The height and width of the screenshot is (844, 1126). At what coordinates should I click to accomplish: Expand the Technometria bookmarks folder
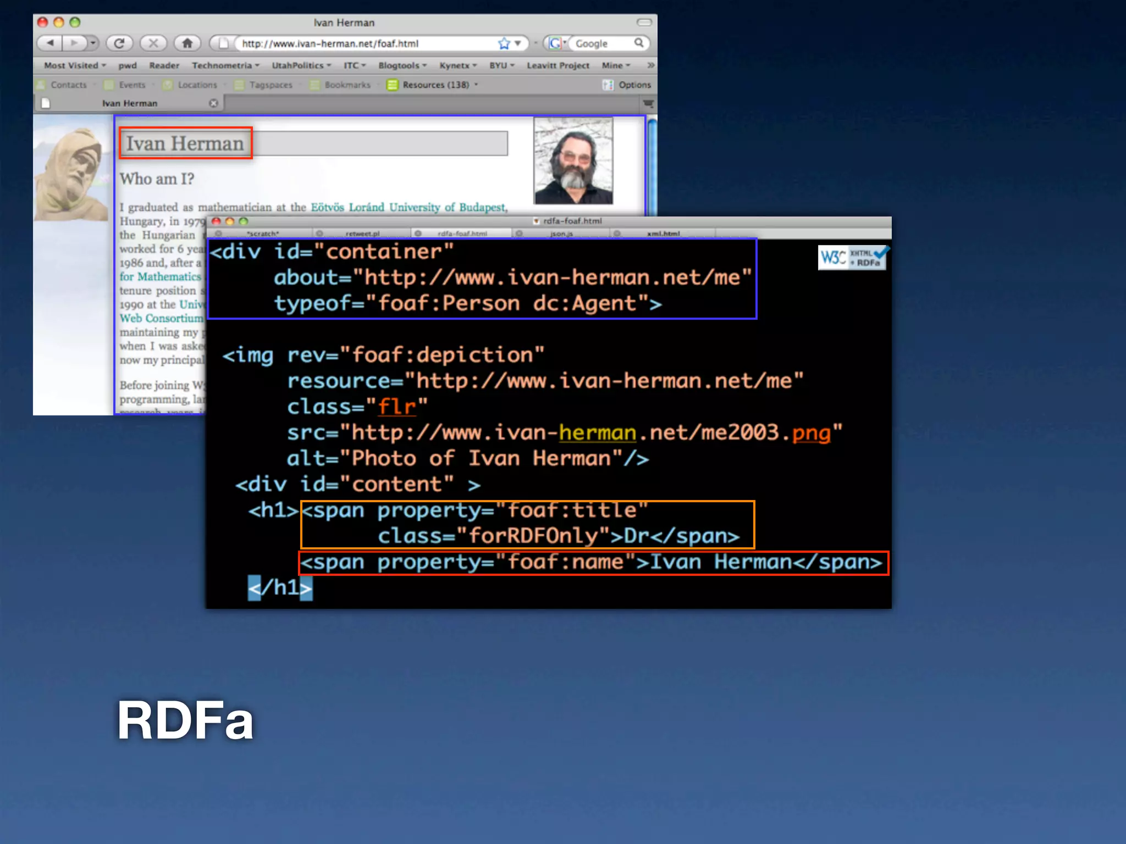(x=225, y=65)
